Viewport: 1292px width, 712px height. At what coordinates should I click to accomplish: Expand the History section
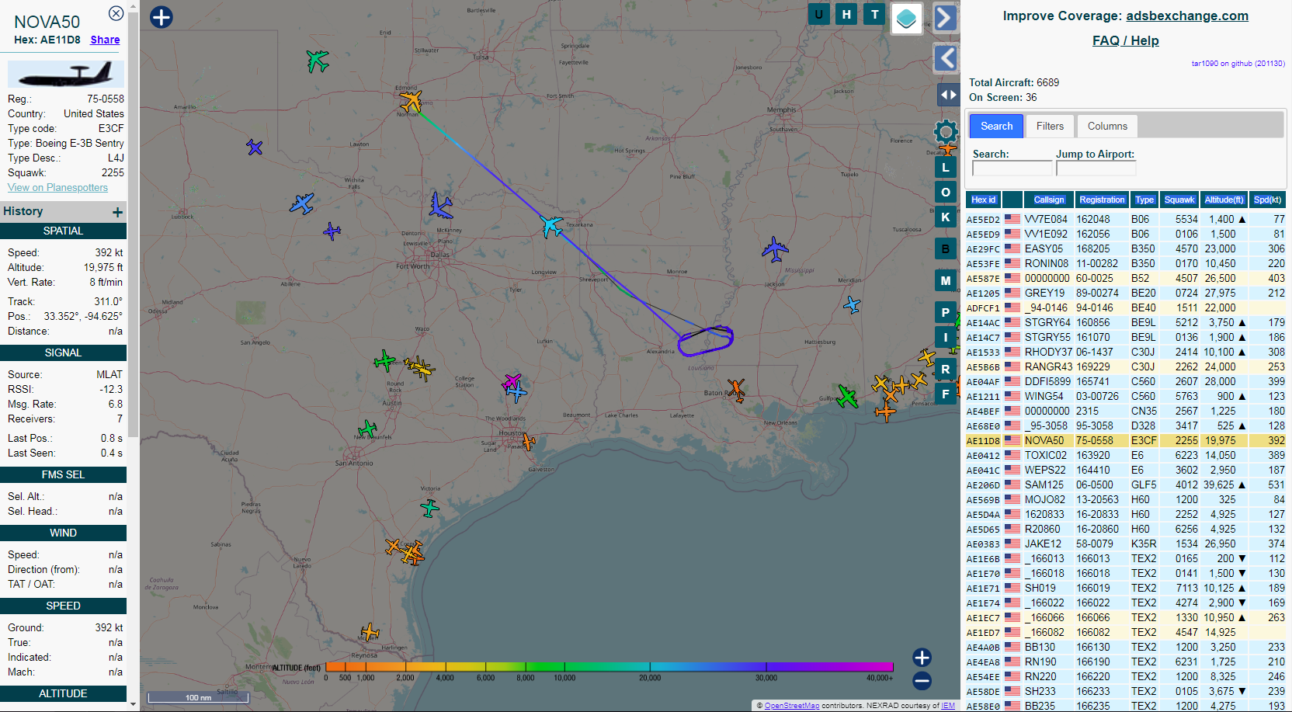[x=117, y=212]
